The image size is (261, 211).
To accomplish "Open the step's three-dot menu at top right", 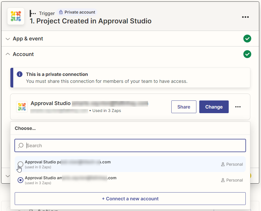I will [245, 17].
